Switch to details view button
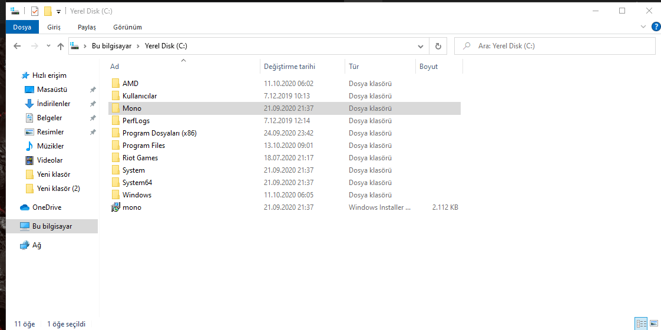The height and width of the screenshot is (330, 661). (641, 324)
